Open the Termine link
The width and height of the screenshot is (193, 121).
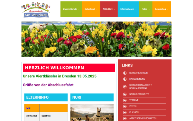(134, 100)
